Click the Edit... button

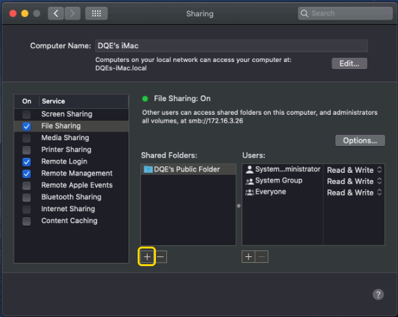click(349, 63)
